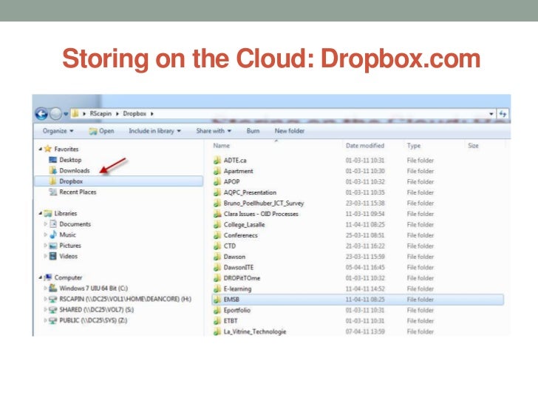Select RScapin in the address breadcrumb
The height and width of the screenshot is (404, 538).
pos(101,113)
